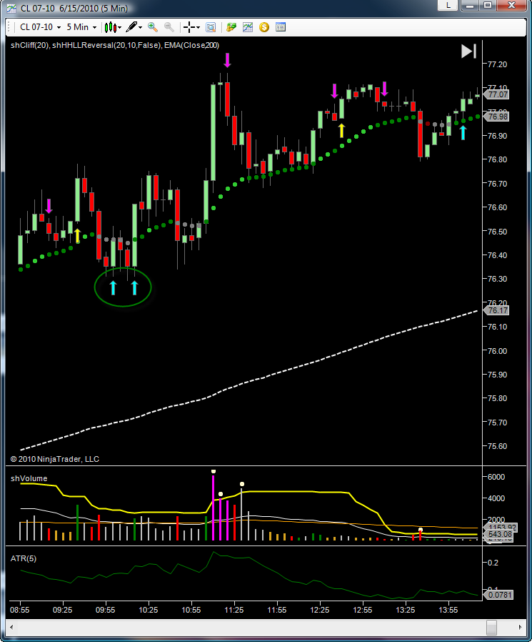Click the toolbar grip handle

click(x=10, y=27)
